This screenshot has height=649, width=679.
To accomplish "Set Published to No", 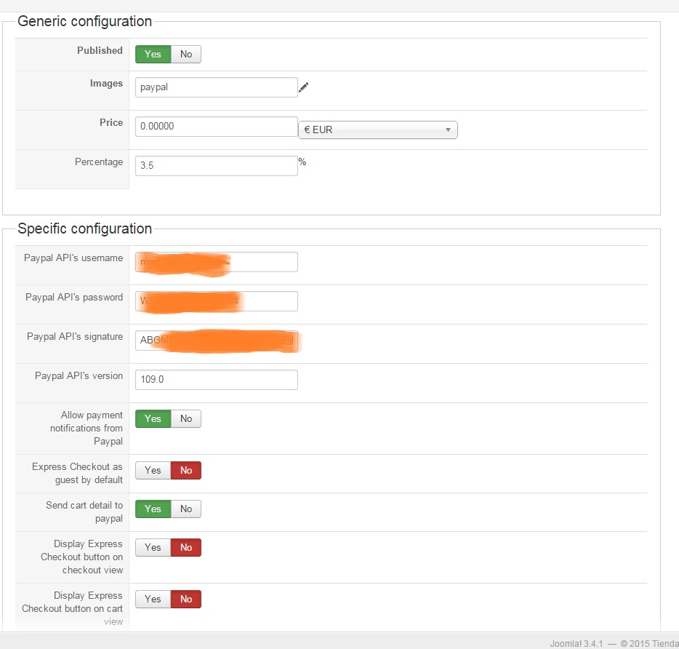I will point(186,54).
